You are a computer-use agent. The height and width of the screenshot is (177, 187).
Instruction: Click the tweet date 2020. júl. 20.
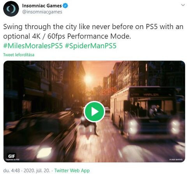(x=37, y=170)
